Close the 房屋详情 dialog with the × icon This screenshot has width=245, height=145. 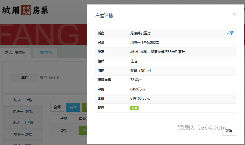tap(234, 14)
